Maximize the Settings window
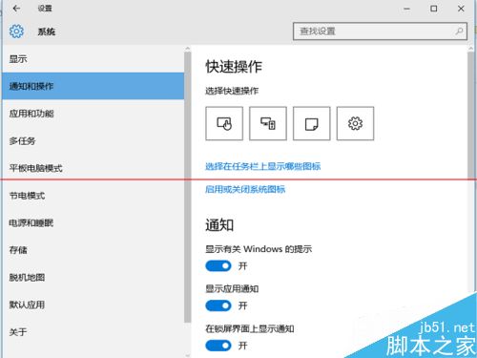 434,9
